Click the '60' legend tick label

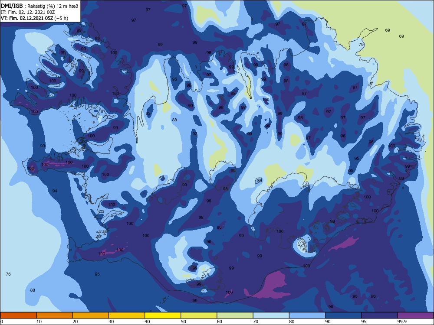220,322
